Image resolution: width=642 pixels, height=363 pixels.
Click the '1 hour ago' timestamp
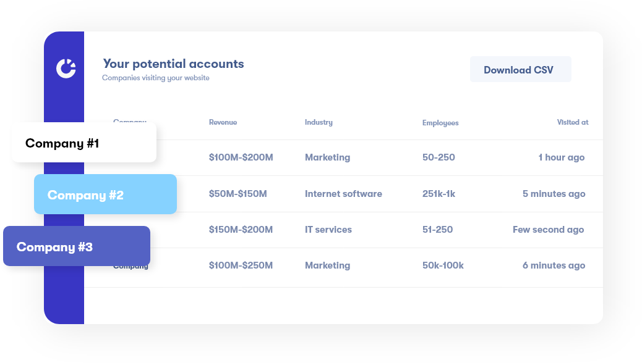click(561, 157)
